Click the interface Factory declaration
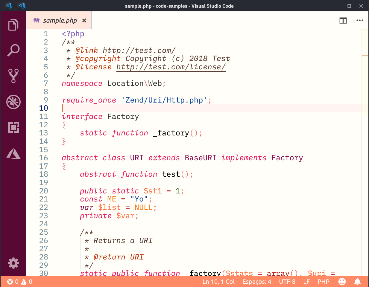 click(100, 117)
